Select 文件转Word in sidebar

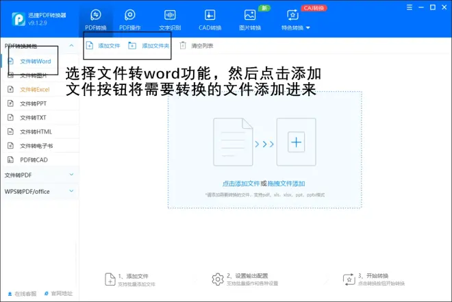click(x=40, y=62)
